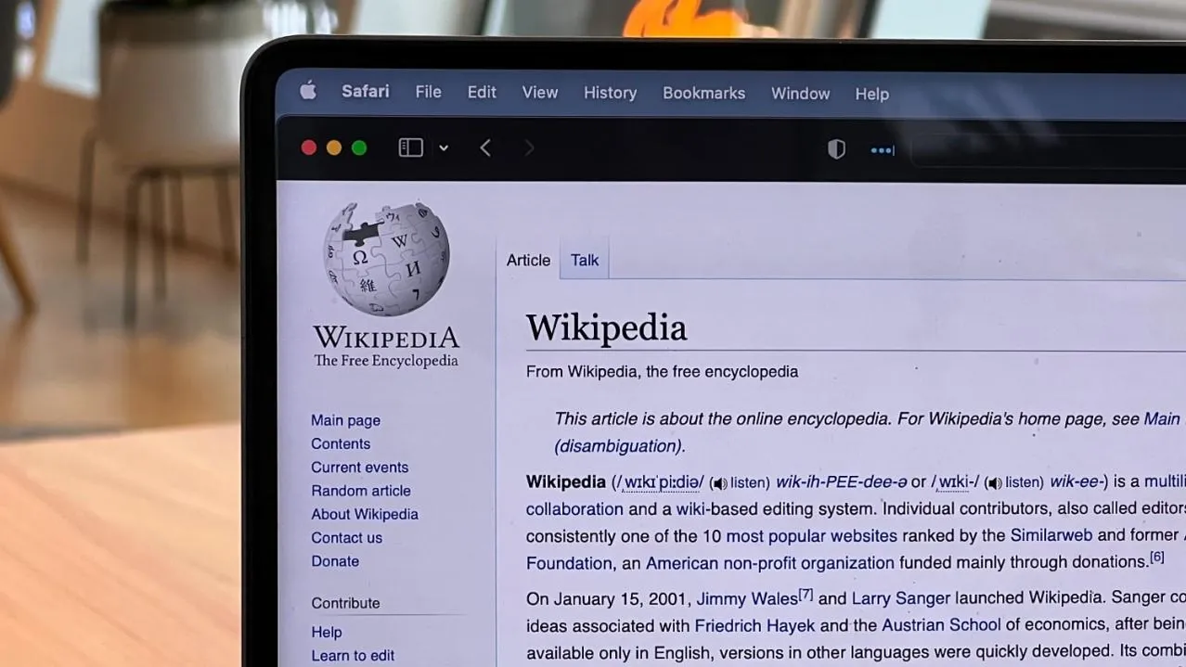Open the Contents sidebar link
1186x667 pixels.
pyautogui.click(x=341, y=443)
